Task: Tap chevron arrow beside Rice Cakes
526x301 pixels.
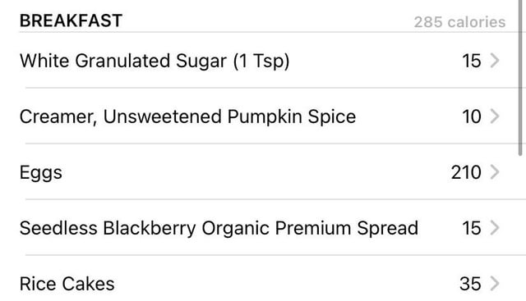Action: point(495,284)
